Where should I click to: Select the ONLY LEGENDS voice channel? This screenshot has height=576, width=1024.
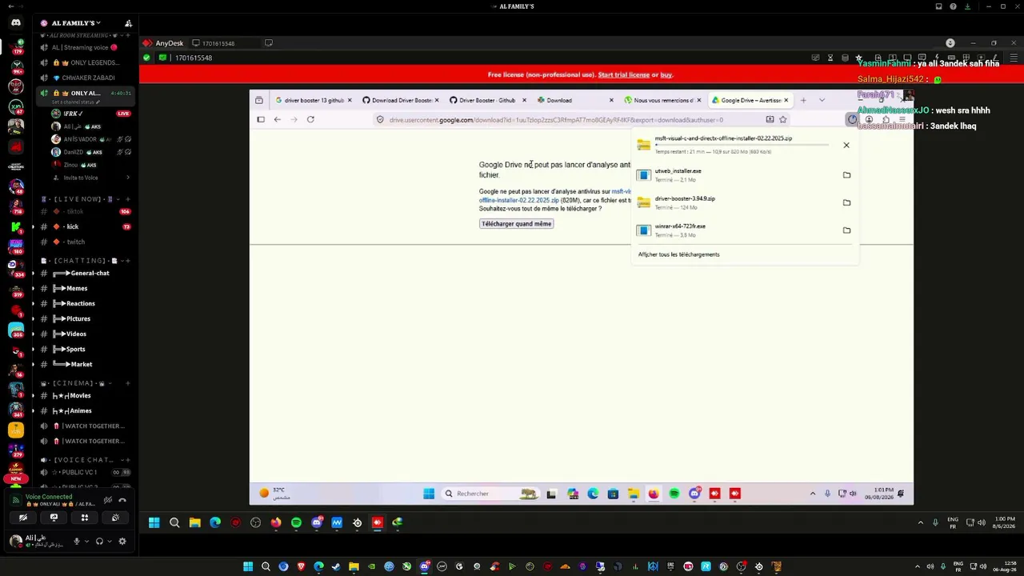coord(84,62)
